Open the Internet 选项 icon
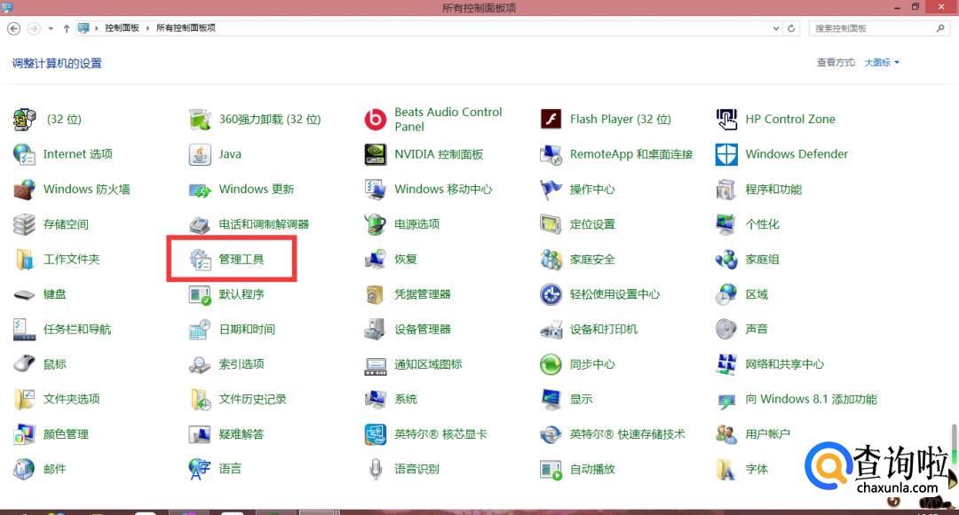959x515 pixels. [24, 154]
